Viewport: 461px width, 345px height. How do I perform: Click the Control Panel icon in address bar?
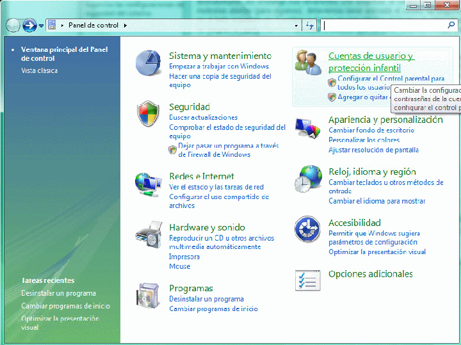point(52,25)
